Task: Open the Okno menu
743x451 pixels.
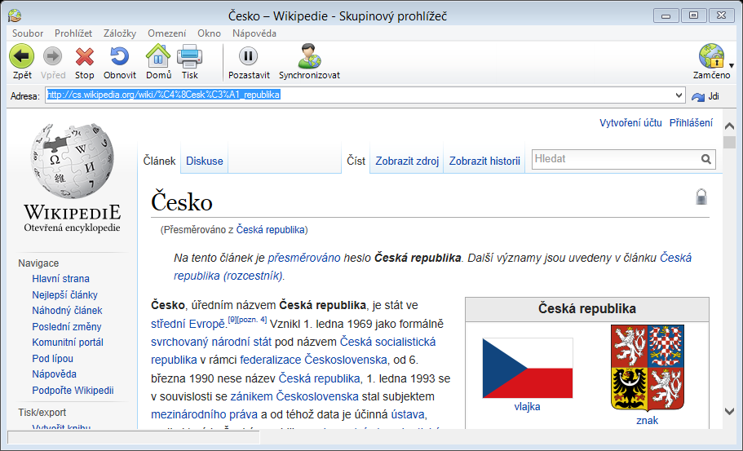Action: (209, 33)
